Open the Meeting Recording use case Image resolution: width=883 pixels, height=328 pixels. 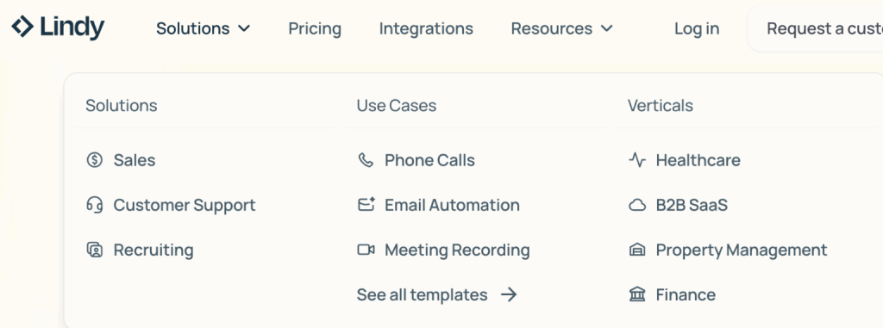pos(457,250)
